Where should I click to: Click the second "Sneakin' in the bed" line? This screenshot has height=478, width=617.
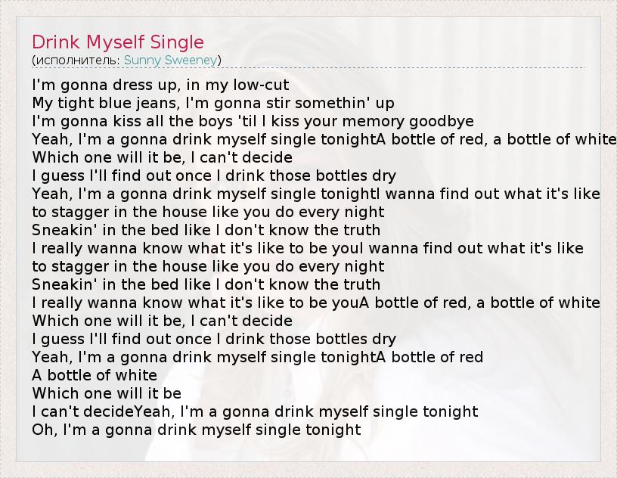point(206,284)
